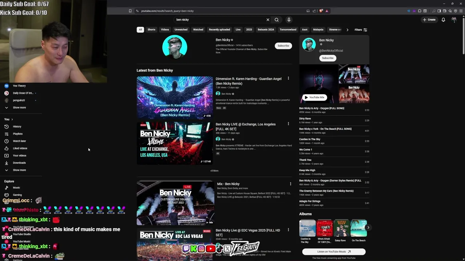Click the Ben Nicky channel avatar in results
Viewport: 465px width, 261px height.
pyautogui.click(x=175, y=47)
